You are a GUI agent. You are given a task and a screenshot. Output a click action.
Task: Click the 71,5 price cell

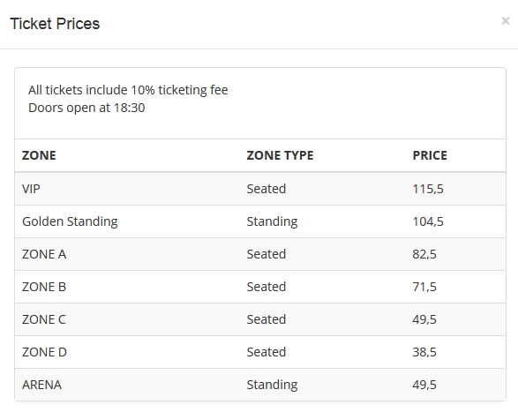424,287
